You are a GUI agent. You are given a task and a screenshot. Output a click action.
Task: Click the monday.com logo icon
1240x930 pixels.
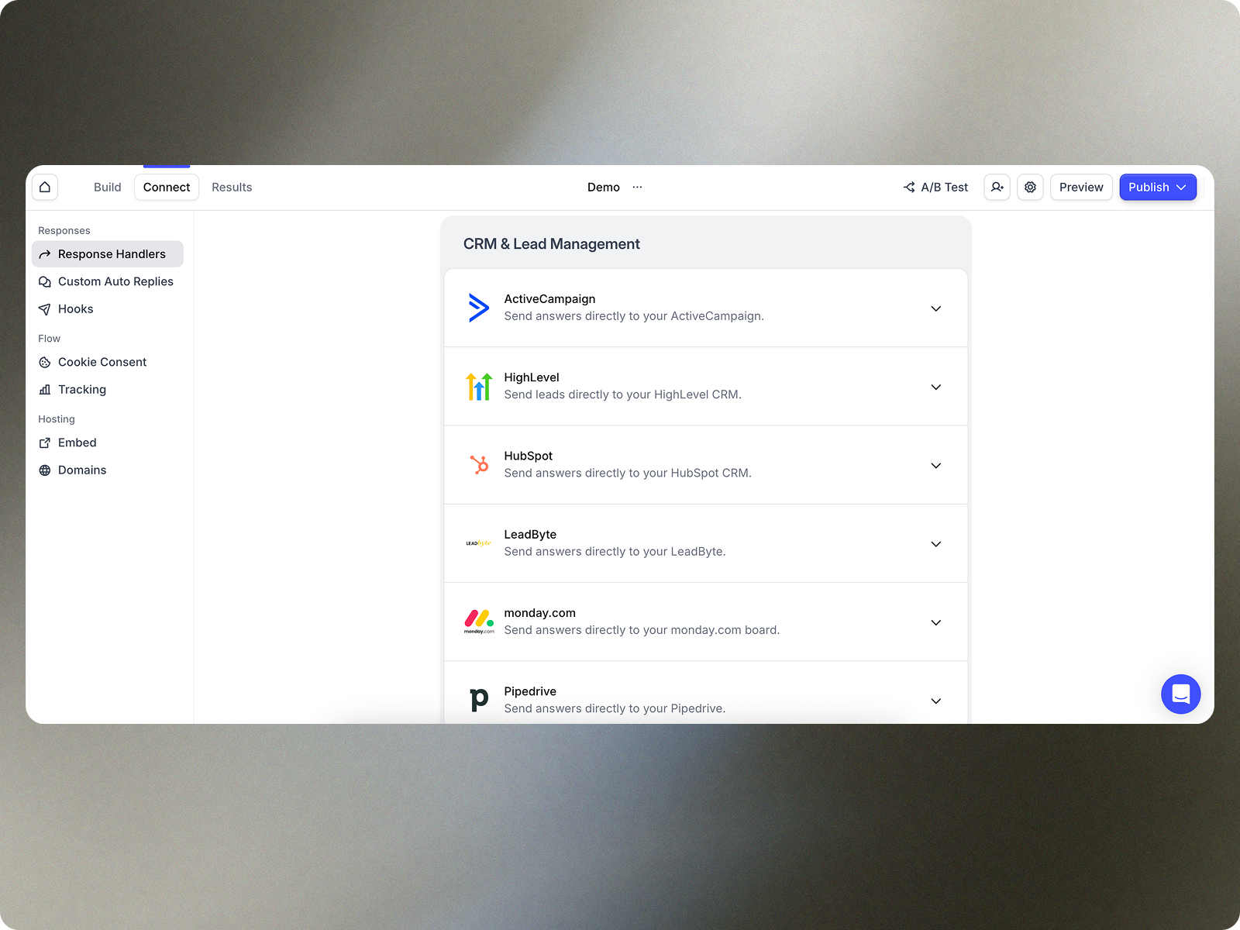(x=479, y=622)
